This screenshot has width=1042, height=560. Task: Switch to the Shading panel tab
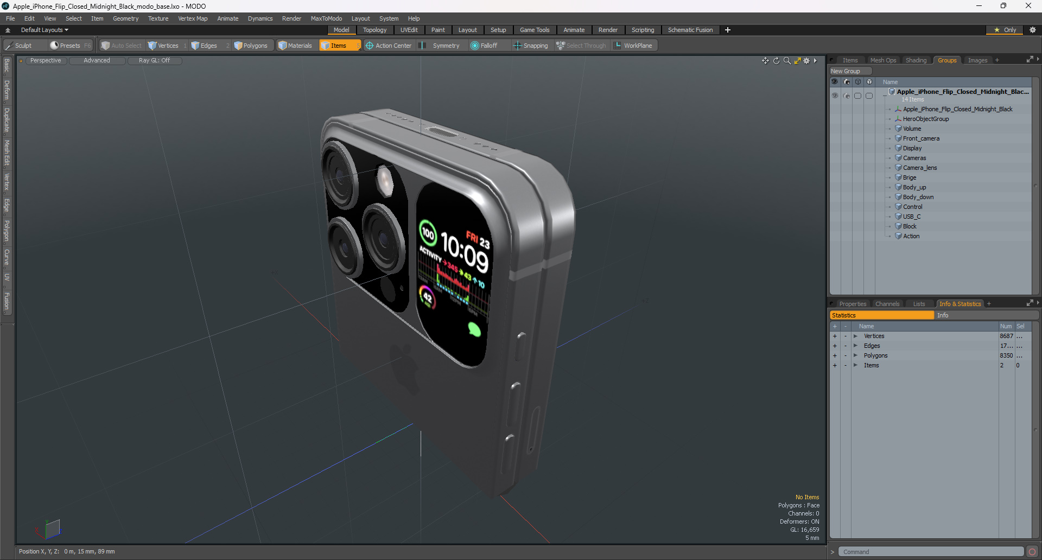pyautogui.click(x=916, y=60)
